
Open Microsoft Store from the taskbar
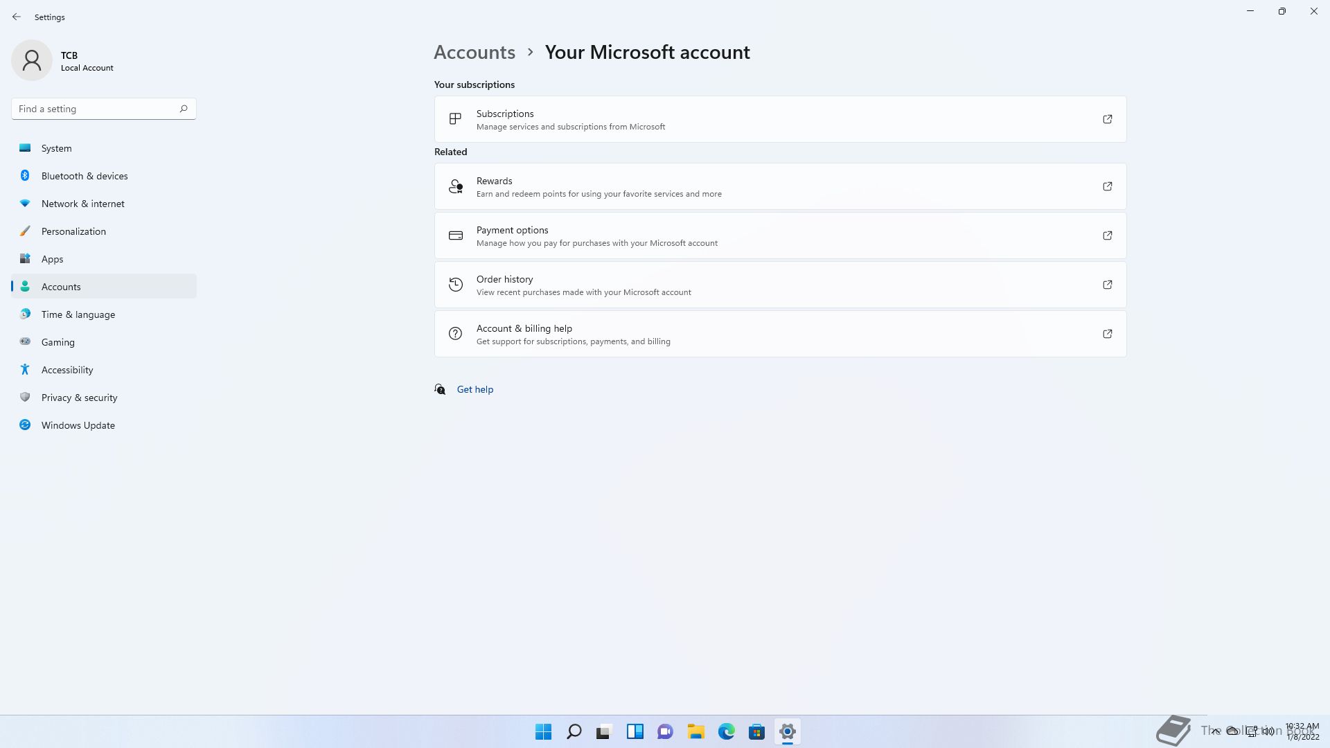point(757,731)
